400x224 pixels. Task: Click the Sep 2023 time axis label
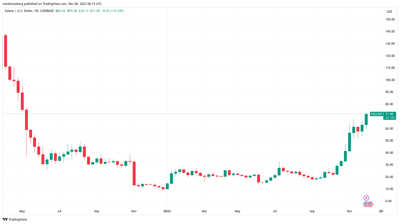coord(312,211)
